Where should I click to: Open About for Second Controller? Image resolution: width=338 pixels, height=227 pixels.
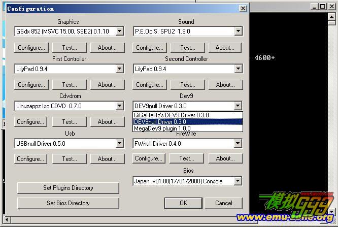225,85
